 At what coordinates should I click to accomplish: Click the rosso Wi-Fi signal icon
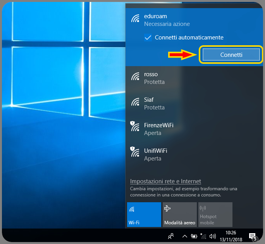135,76
